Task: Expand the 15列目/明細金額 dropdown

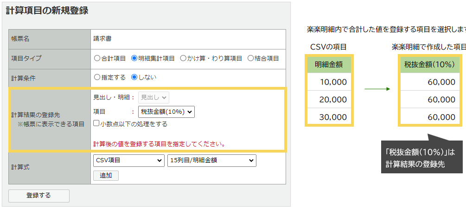Action: coord(211,160)
